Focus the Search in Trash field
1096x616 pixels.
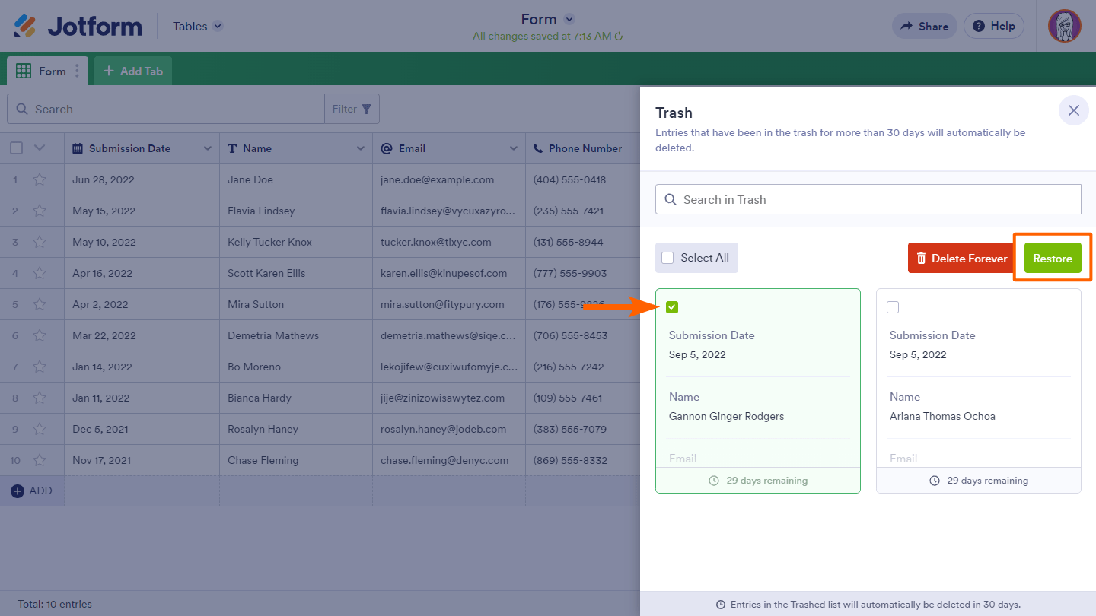(868, 200)
